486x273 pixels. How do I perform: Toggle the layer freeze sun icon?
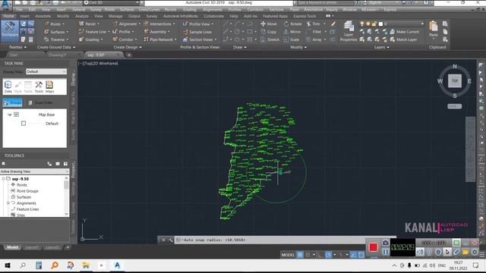368,24
